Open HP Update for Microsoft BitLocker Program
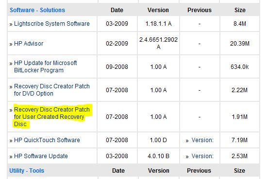The width and height of the screenshot is (267, 179). point(45,66)
